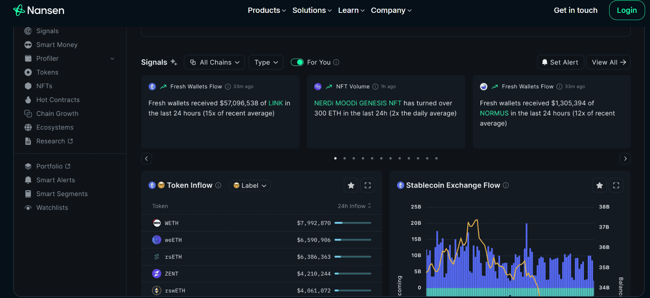Go to next signals with right arrow
This screenshot has height=298, width=650.
pyautogui.click(x=625, y=158)
